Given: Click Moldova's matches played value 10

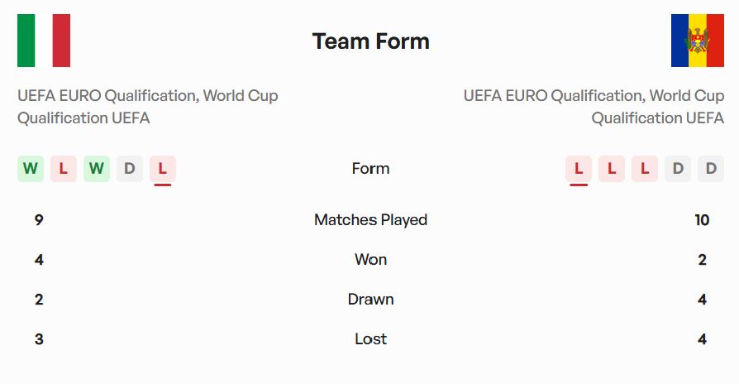Looking at the screenshot, I should coord(702,220).
